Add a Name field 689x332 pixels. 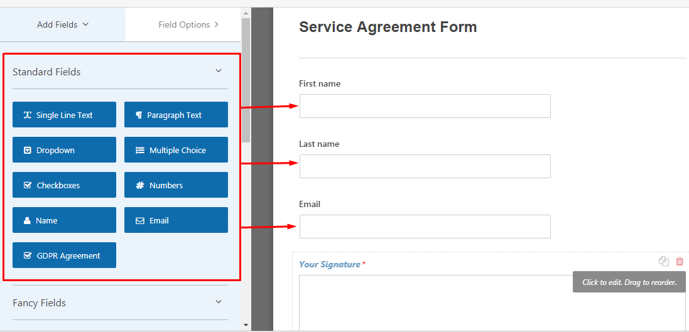point(64,220)
